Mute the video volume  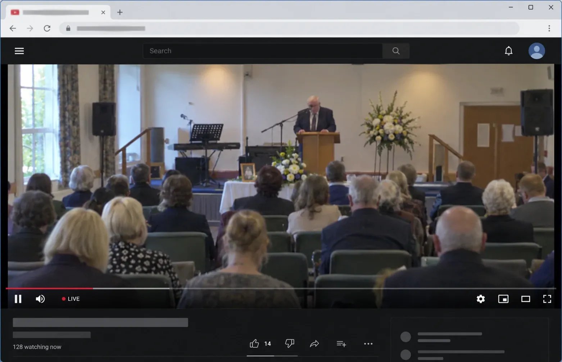tap(40, 299)
